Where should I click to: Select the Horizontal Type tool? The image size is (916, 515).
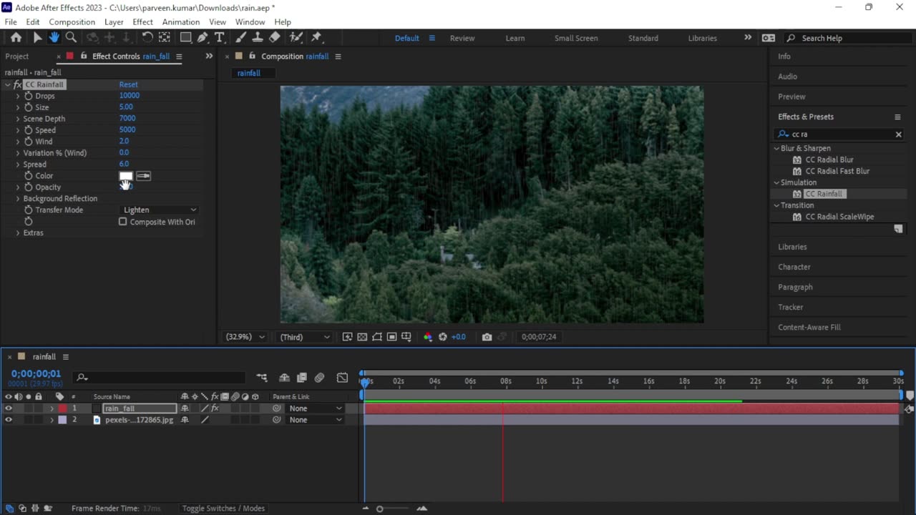(220, 38)
